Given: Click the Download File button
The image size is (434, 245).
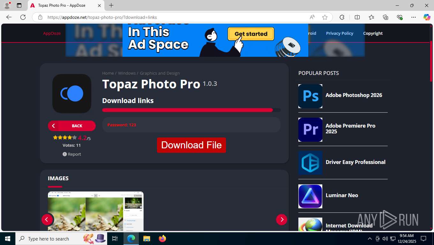Looking at the screenshot, I should click(191, 145).
